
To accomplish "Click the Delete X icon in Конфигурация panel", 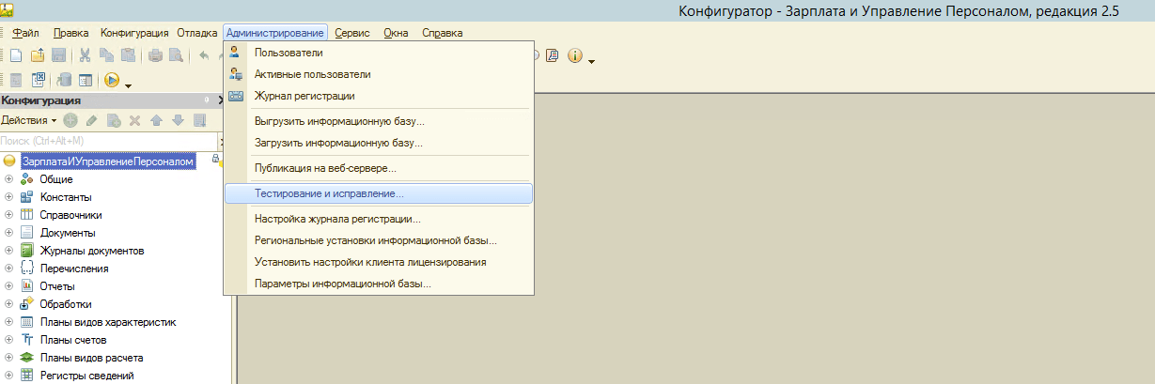I will (x=134, y=120).
